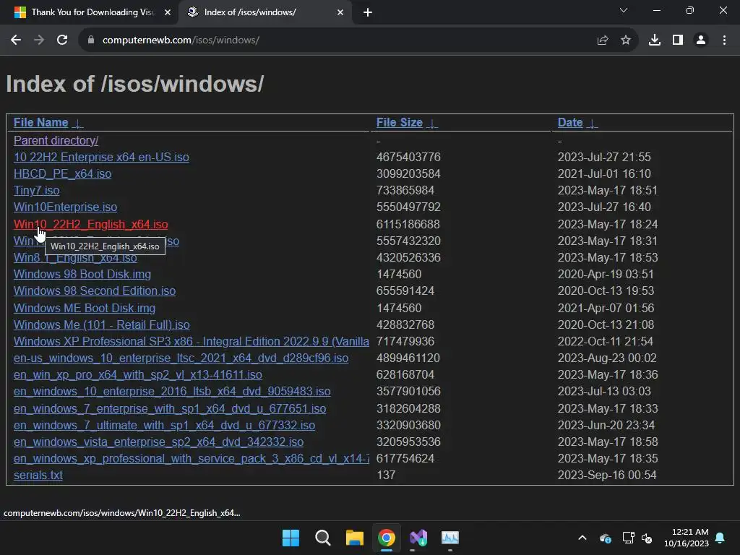This screenshot has width=740, height=555.
Task: Open Chrome three-dot menu
Action: pos(724,40)
